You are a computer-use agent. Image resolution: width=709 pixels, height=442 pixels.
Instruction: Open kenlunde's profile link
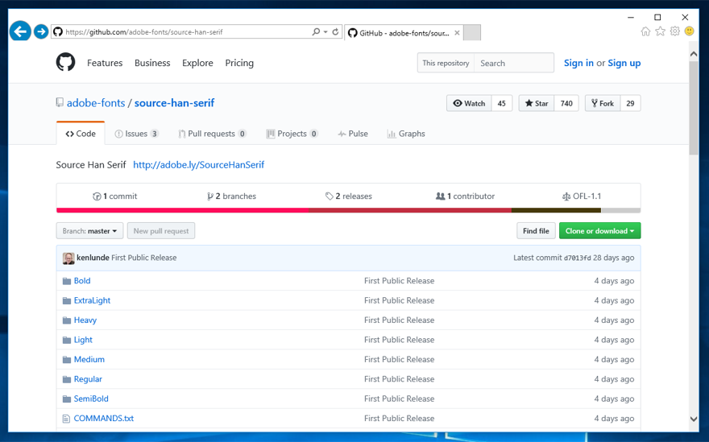93,258
